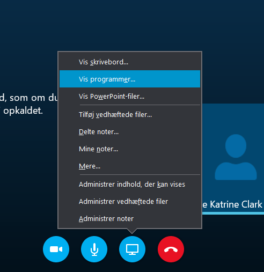Choose Vis programmer... menu entry
This screenshot has height=272, width=264.
coord(130,79)
